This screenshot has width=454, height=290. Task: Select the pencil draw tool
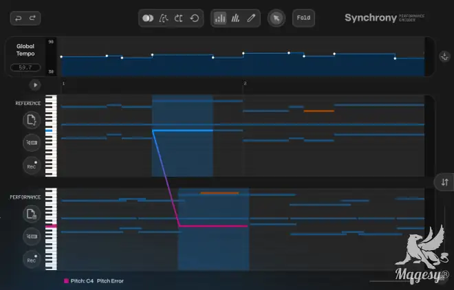pos(251,19)
